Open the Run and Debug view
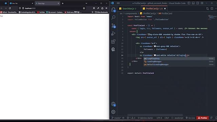 113,33
